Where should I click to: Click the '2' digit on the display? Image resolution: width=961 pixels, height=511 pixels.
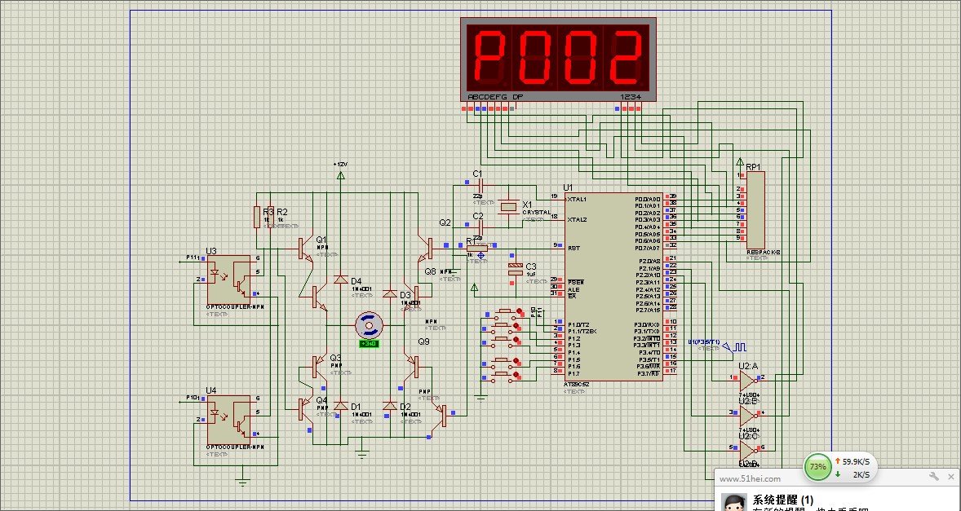coord(626,57)
